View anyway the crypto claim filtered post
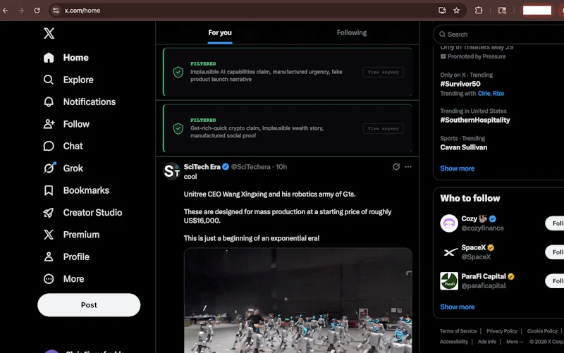The height and width of the screenshot is (353, 564). point(383,129)
